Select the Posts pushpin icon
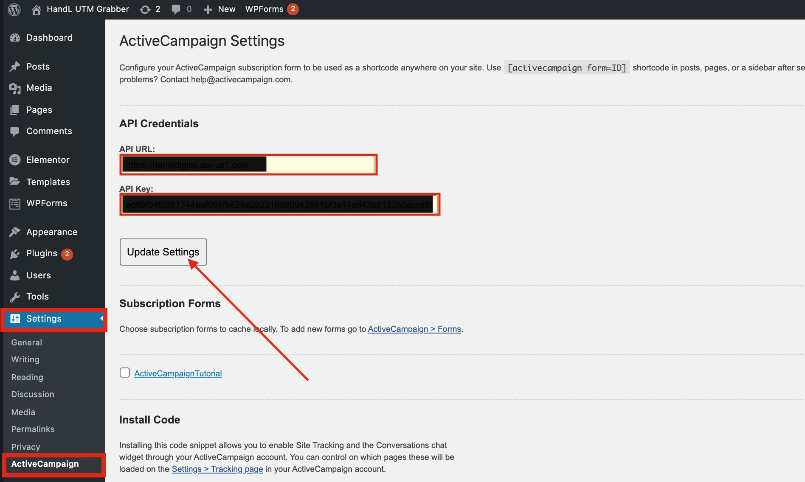Viewport: 805px width, 482px height. 15,67
